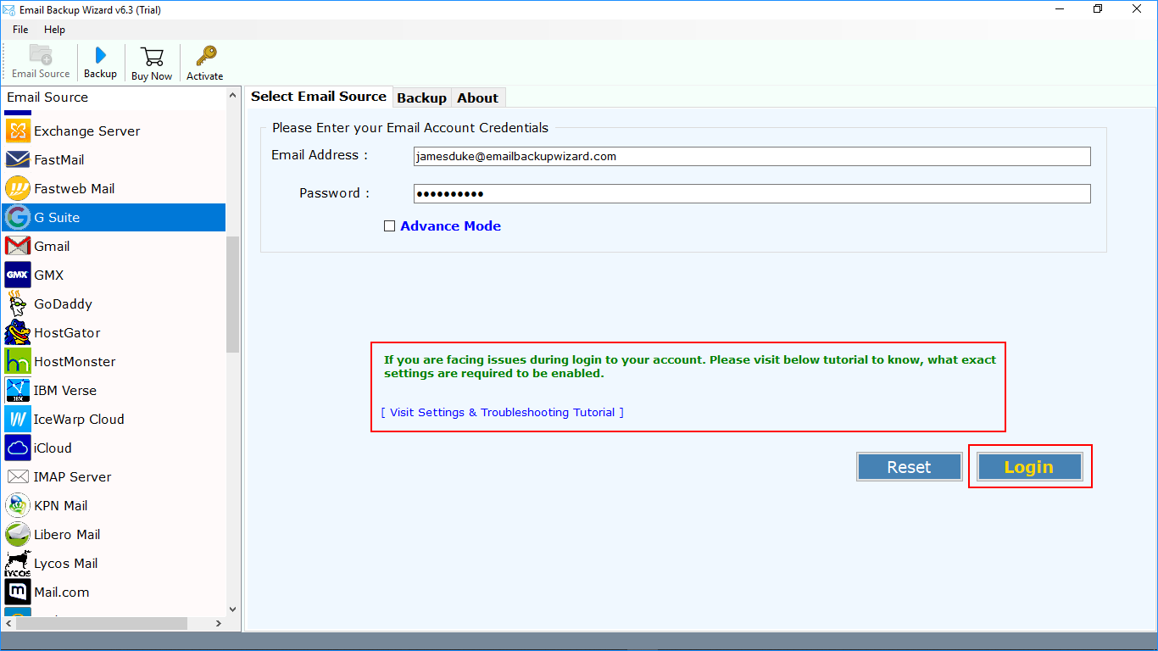The image size is (1158, 651).
Task: Select the GMX icon
Action: (x=18, y=275)
